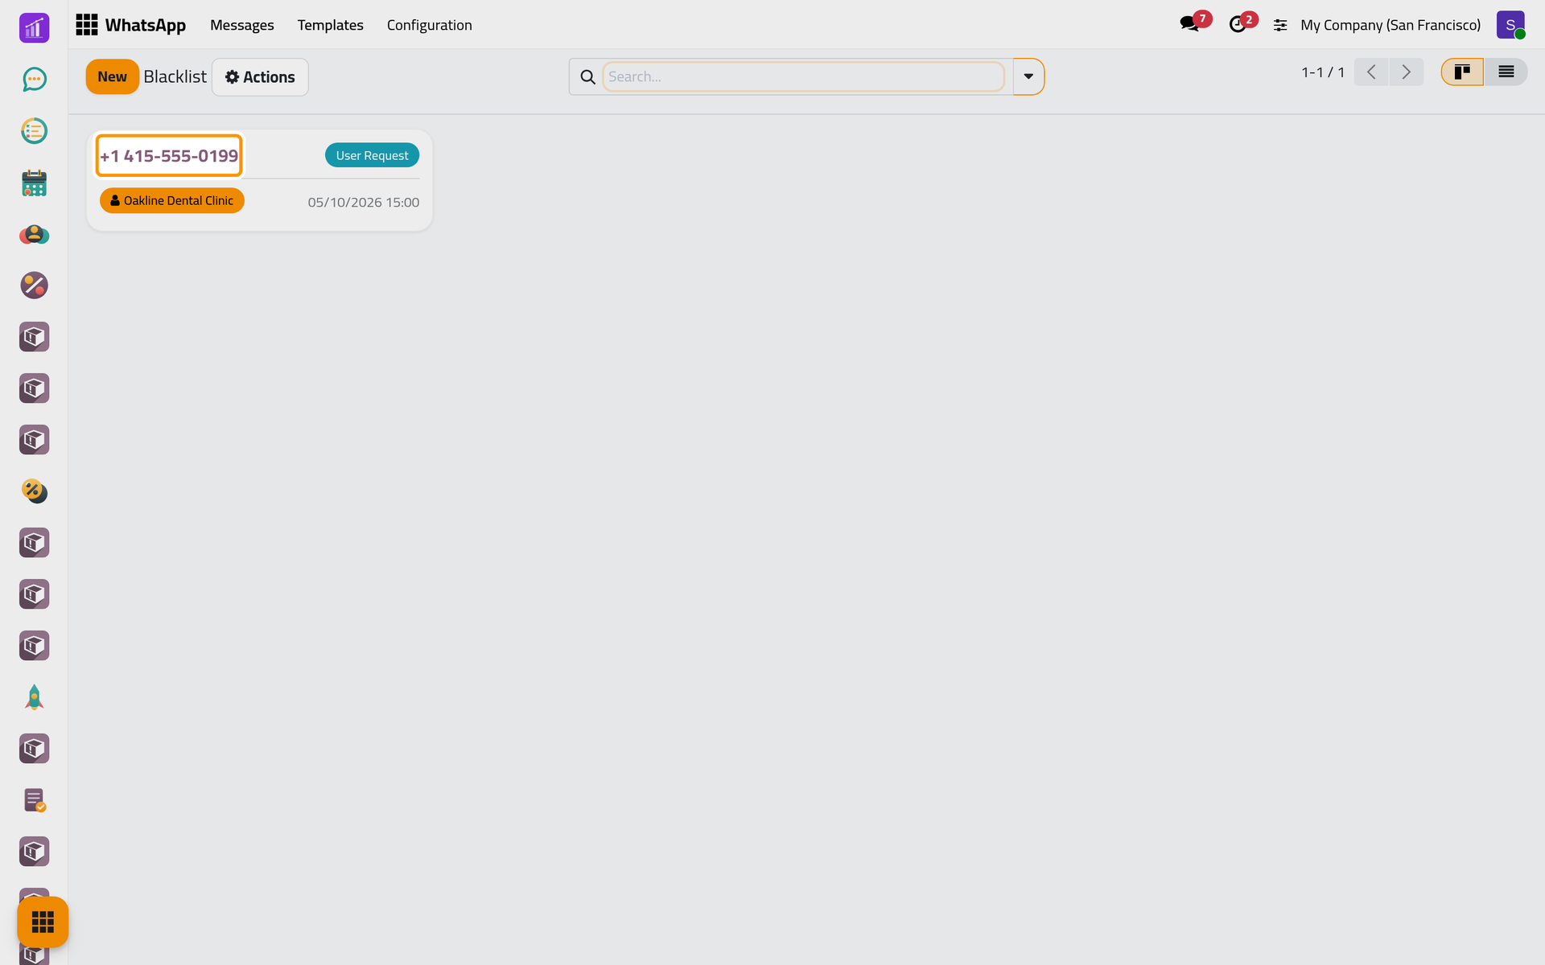Go to previous page arrow

point(1371,72)
